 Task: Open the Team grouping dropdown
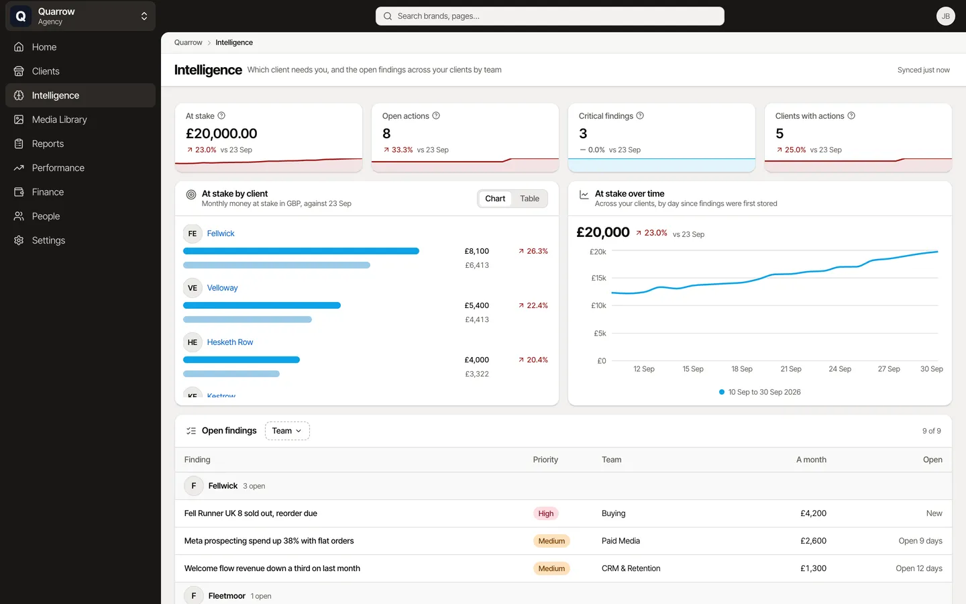287,431
